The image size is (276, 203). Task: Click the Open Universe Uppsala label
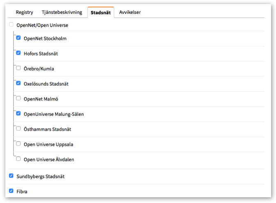[x=48, y=144]
